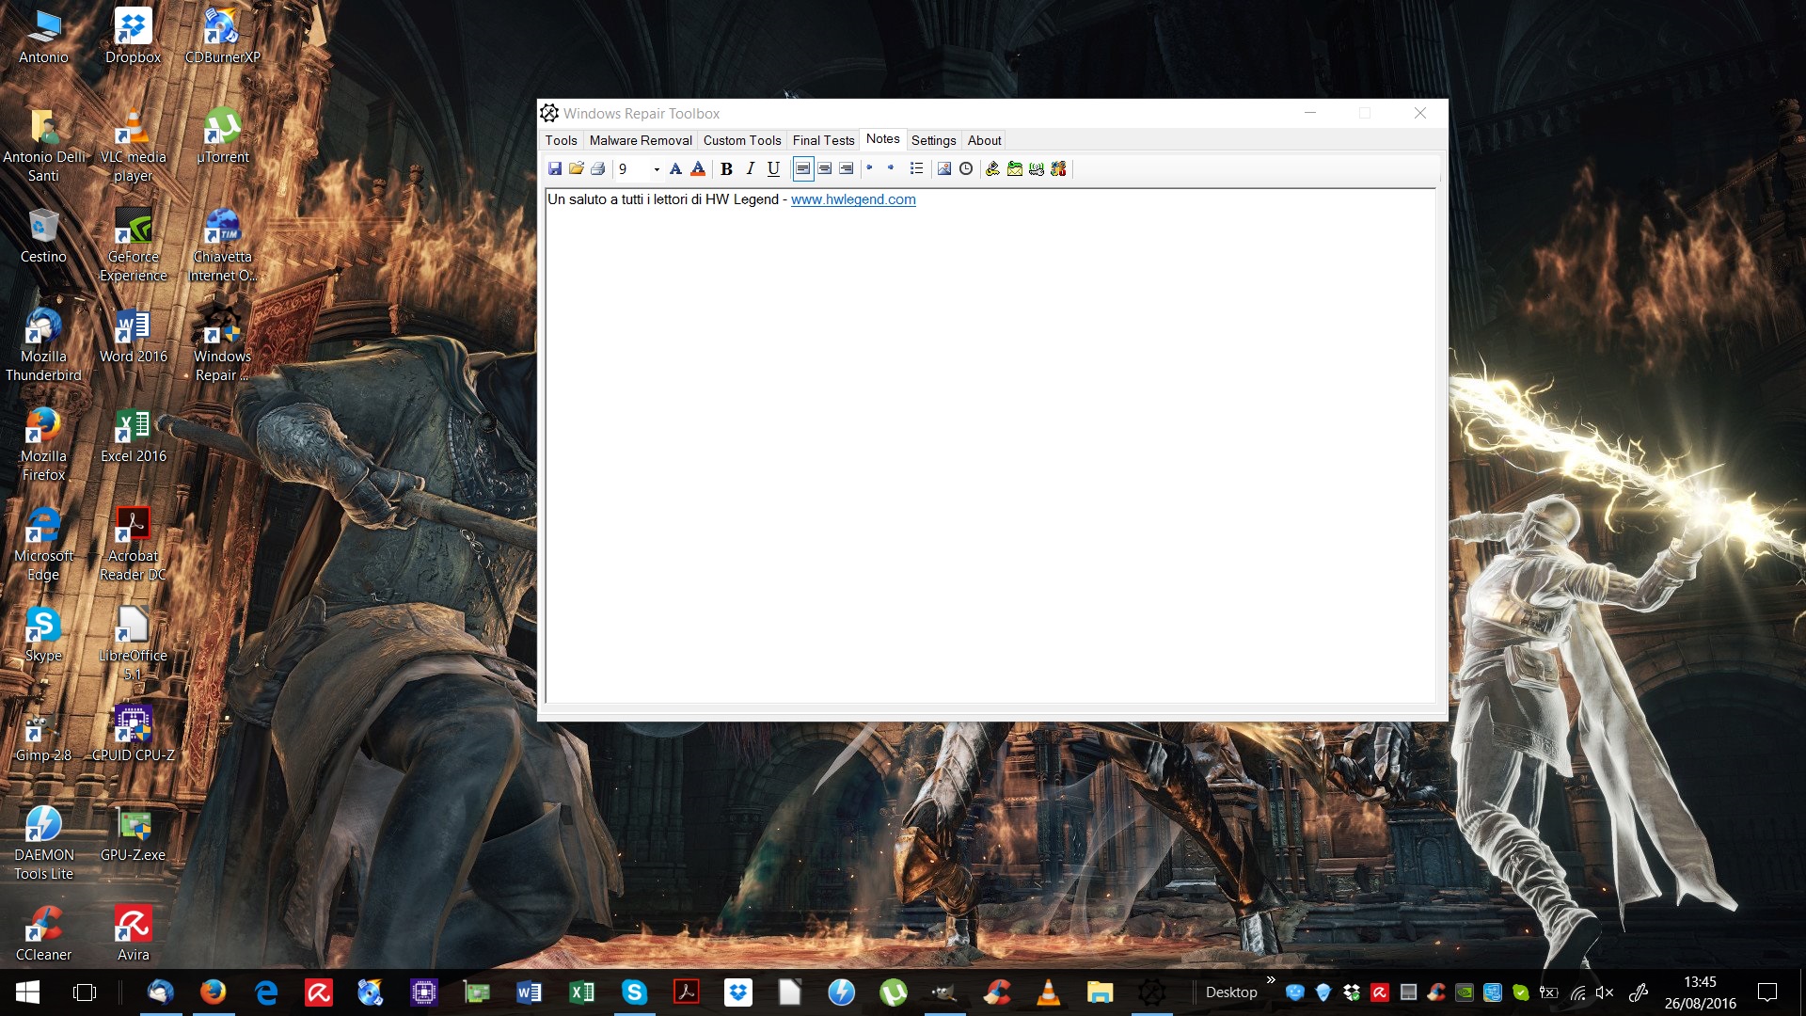Screen dimensions: 1806x1016
Task: Click the wireless key icon
Action: point(1037,168)
